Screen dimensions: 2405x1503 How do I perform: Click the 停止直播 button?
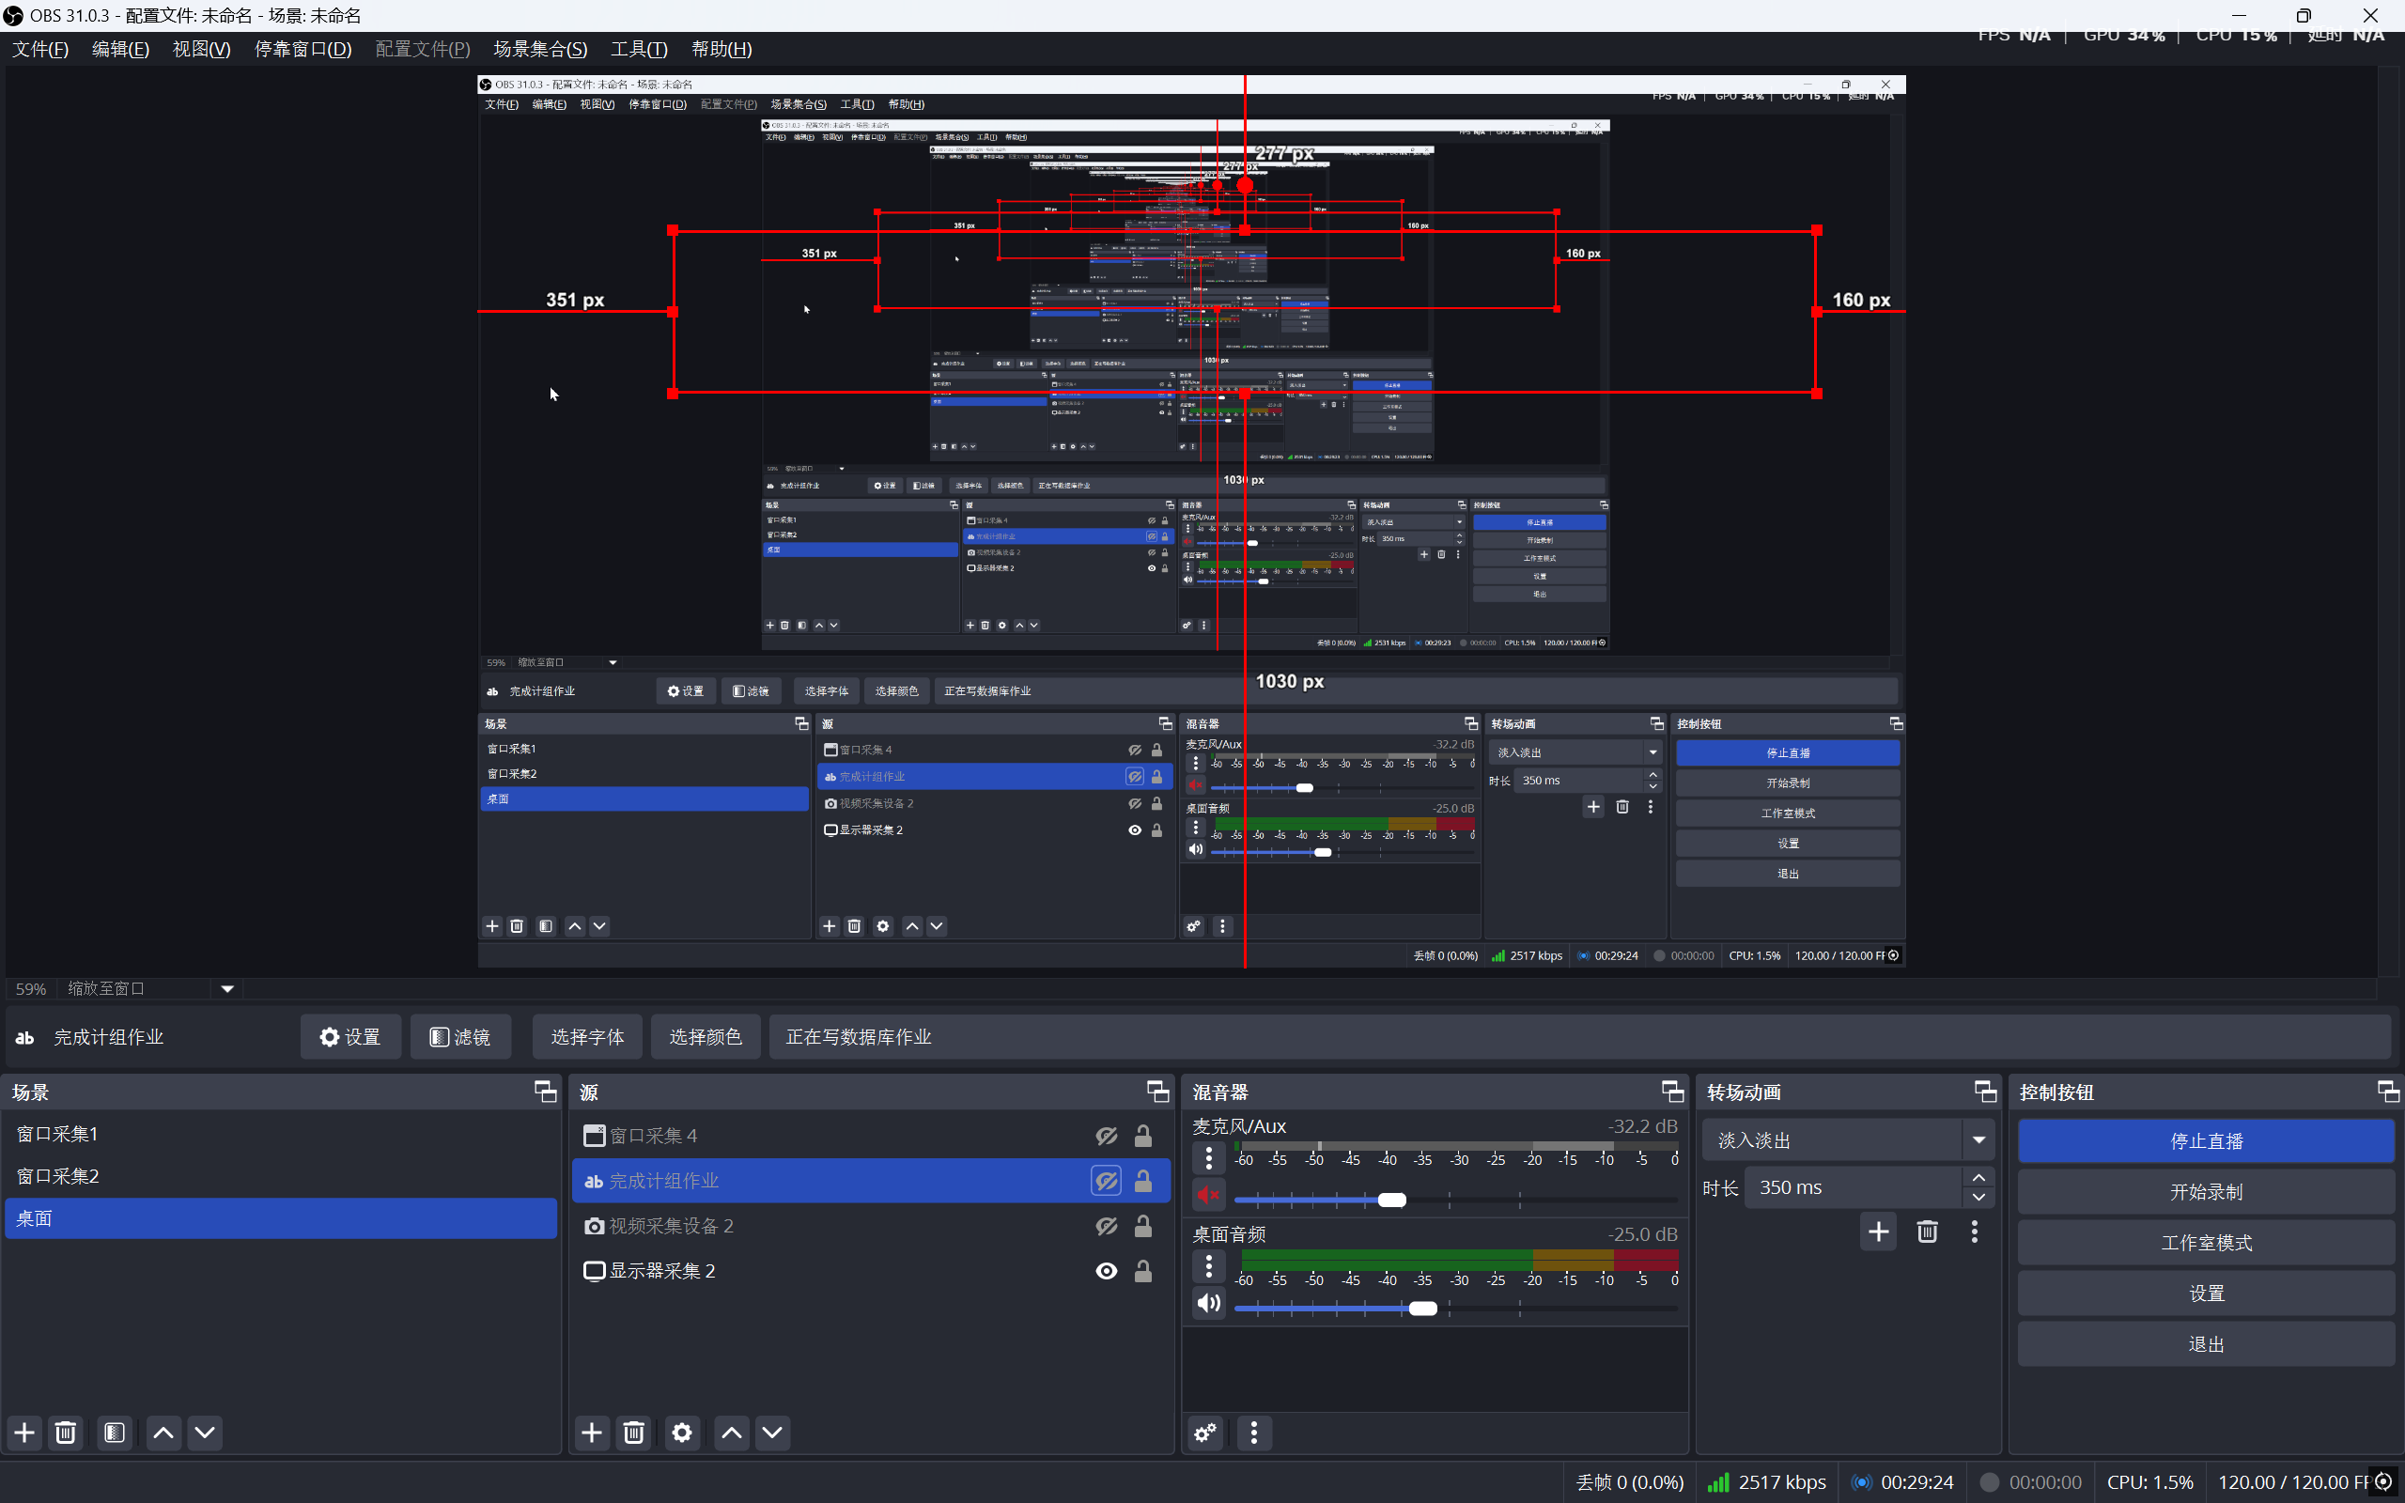coord(2205,1141)
